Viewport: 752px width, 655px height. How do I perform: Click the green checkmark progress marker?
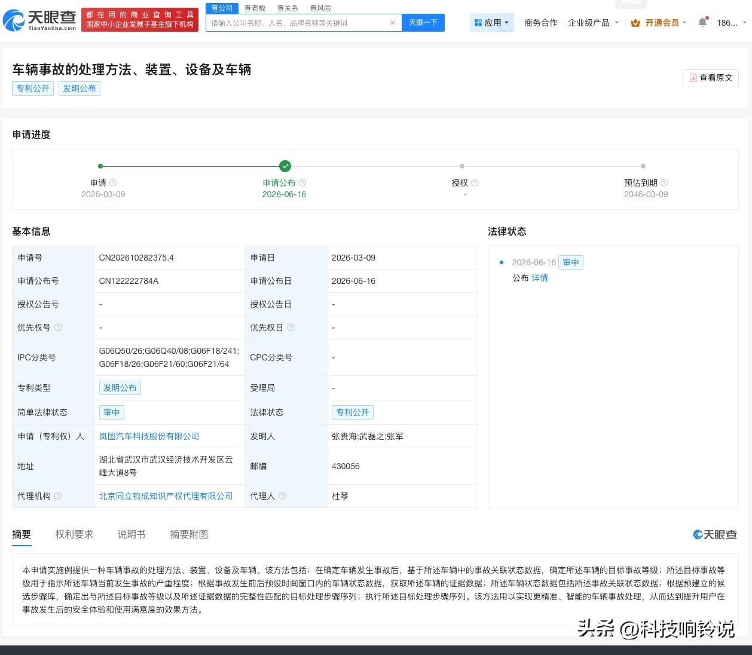tap(285, 166)
